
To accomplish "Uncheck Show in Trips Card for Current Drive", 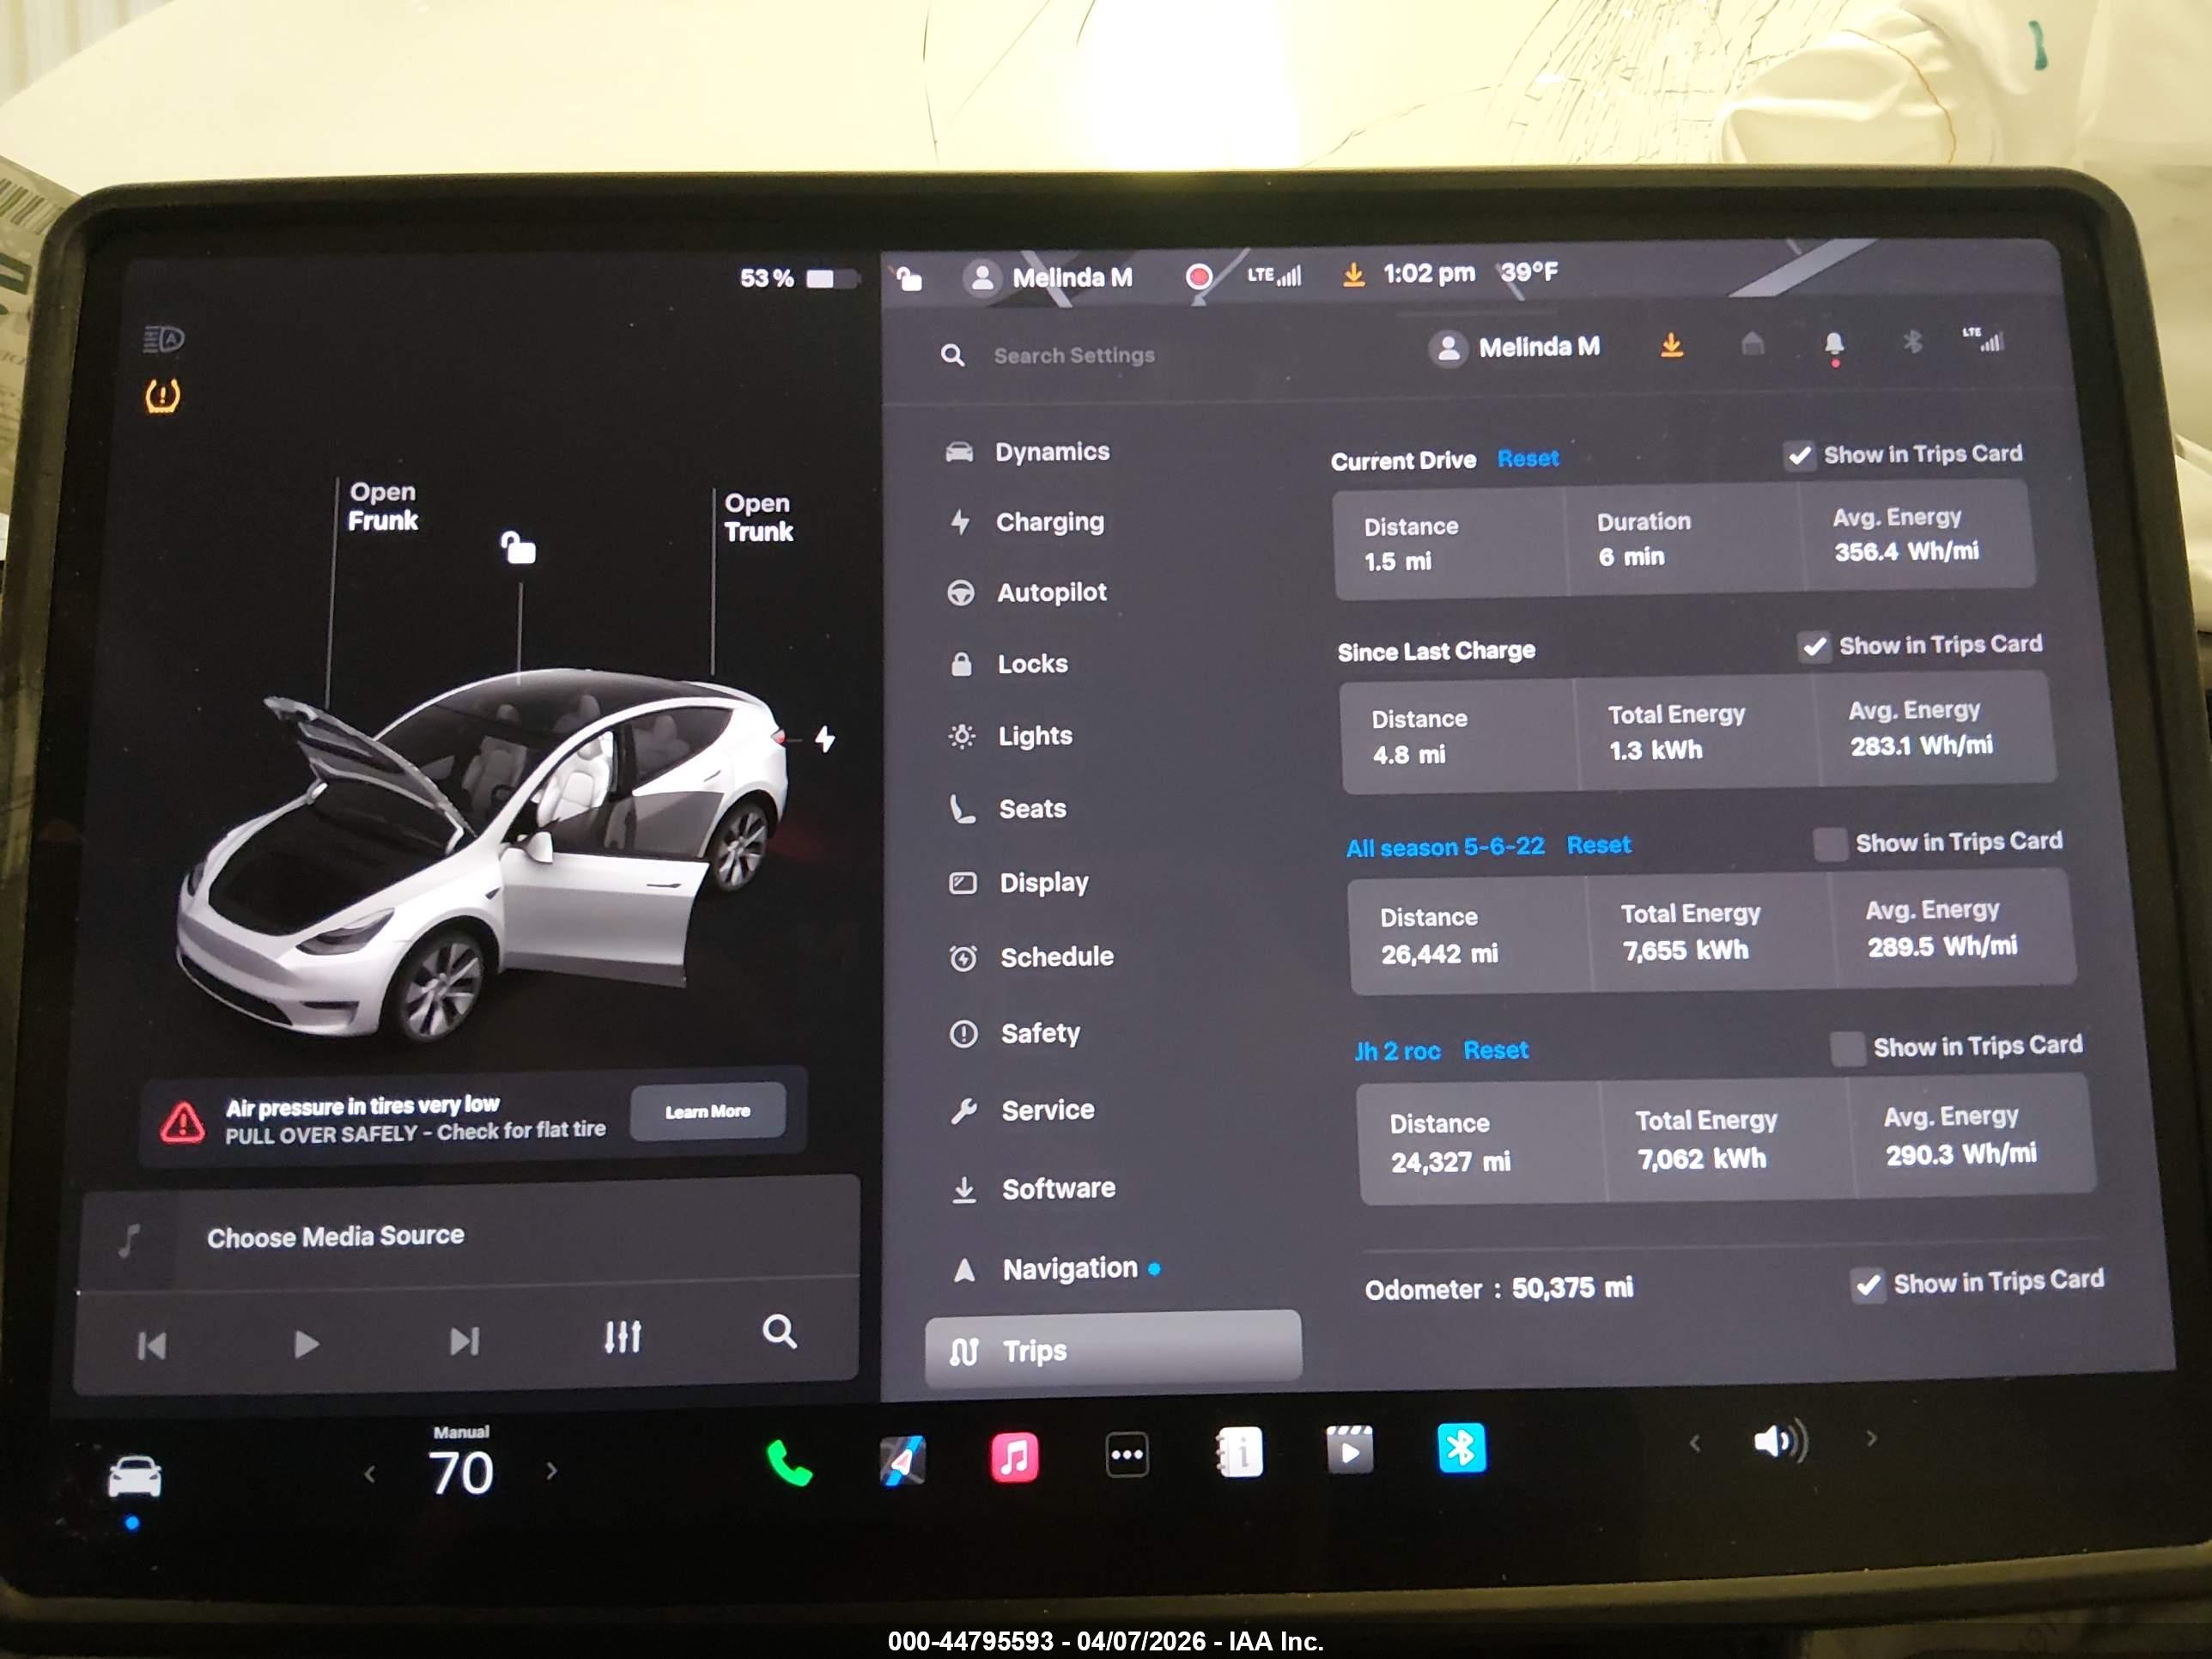I will pos(1800,456).
